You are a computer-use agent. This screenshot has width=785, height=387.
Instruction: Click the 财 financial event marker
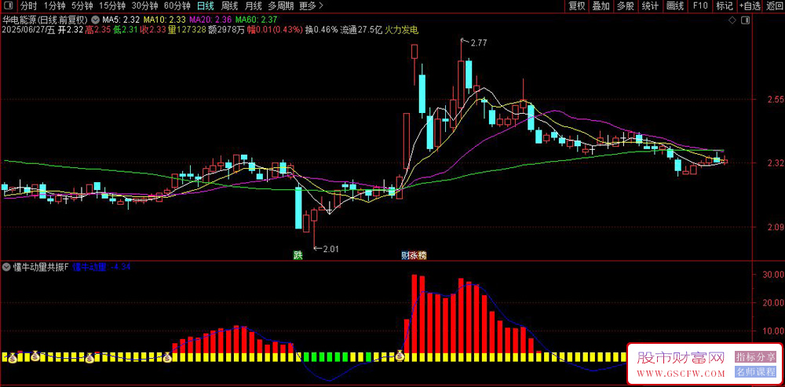[x=405, y=255]
